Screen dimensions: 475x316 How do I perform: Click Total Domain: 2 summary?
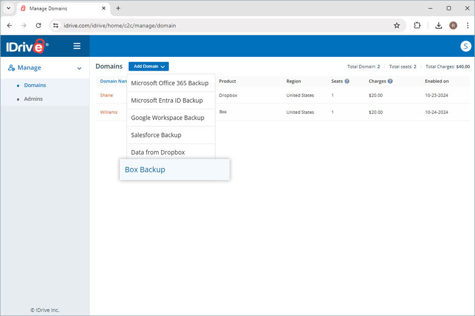point(363,66)
